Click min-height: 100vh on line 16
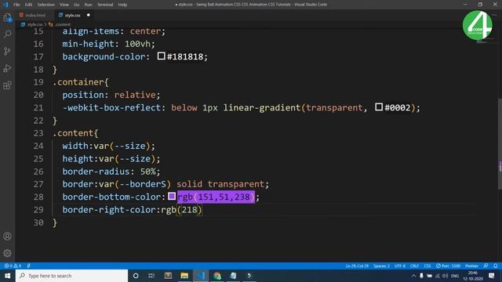Screen dimensions: 502x282 pos(108,44)
